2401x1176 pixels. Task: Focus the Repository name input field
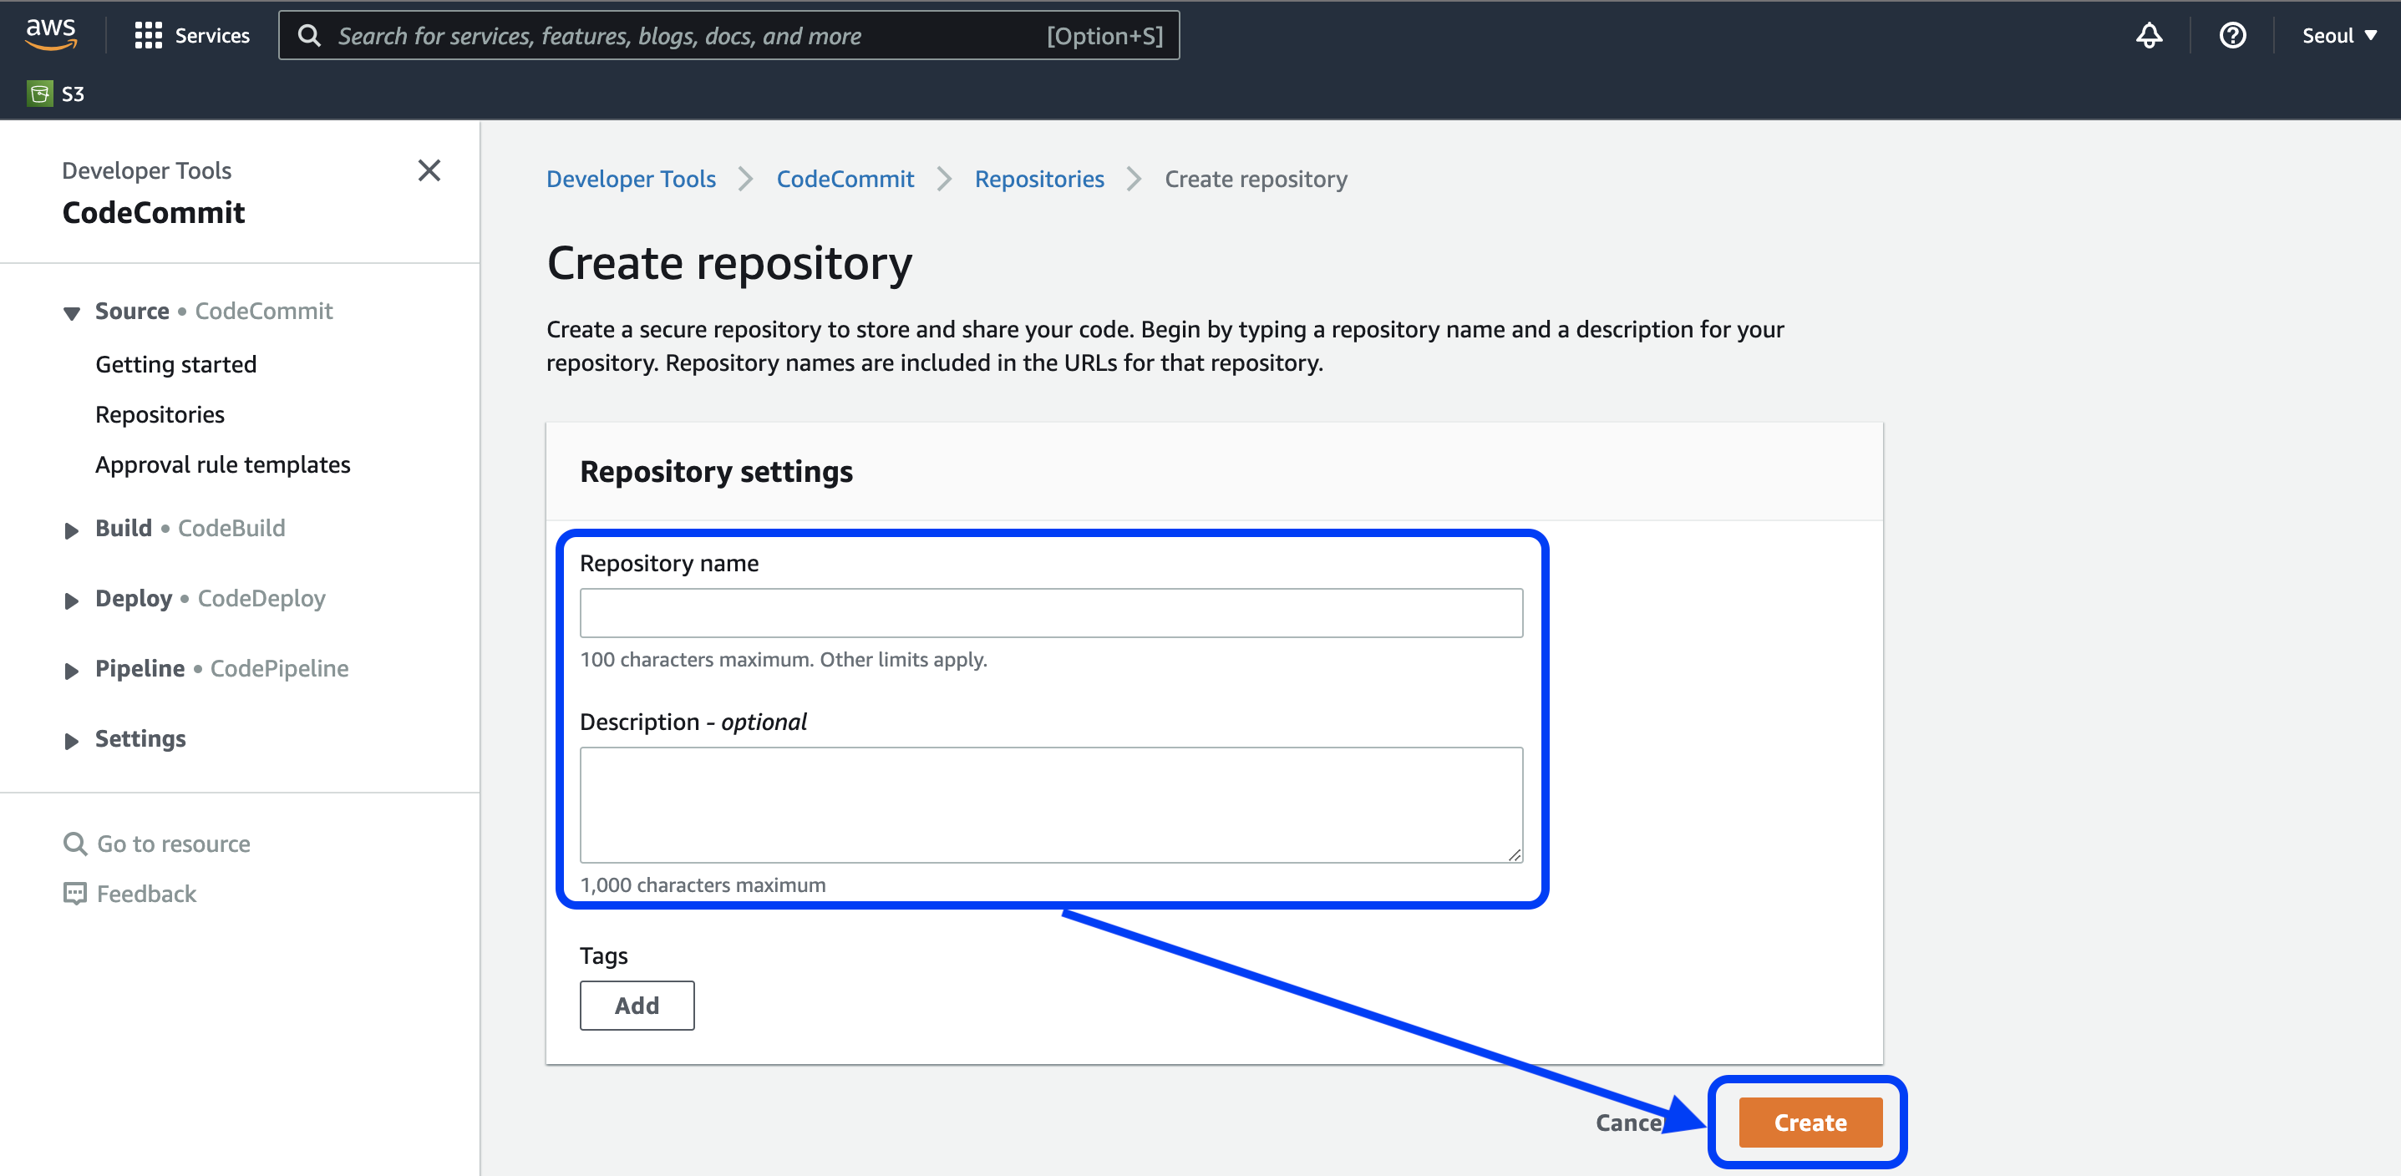click(1050, 612)
